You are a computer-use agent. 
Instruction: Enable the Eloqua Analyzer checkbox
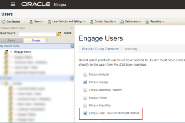click(x=85, y=75)
